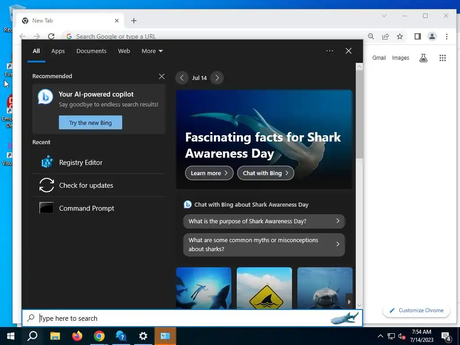Switch to the Documents search tab

92,51
